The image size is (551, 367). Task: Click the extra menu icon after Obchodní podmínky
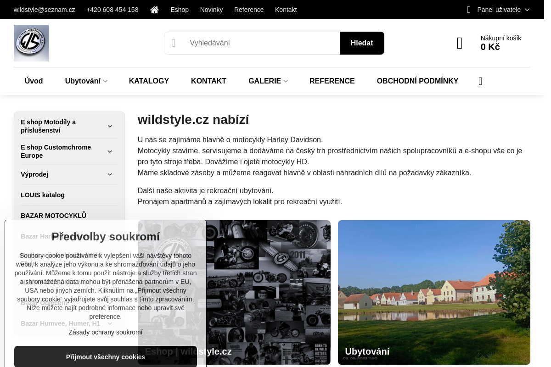coord(480,81)
